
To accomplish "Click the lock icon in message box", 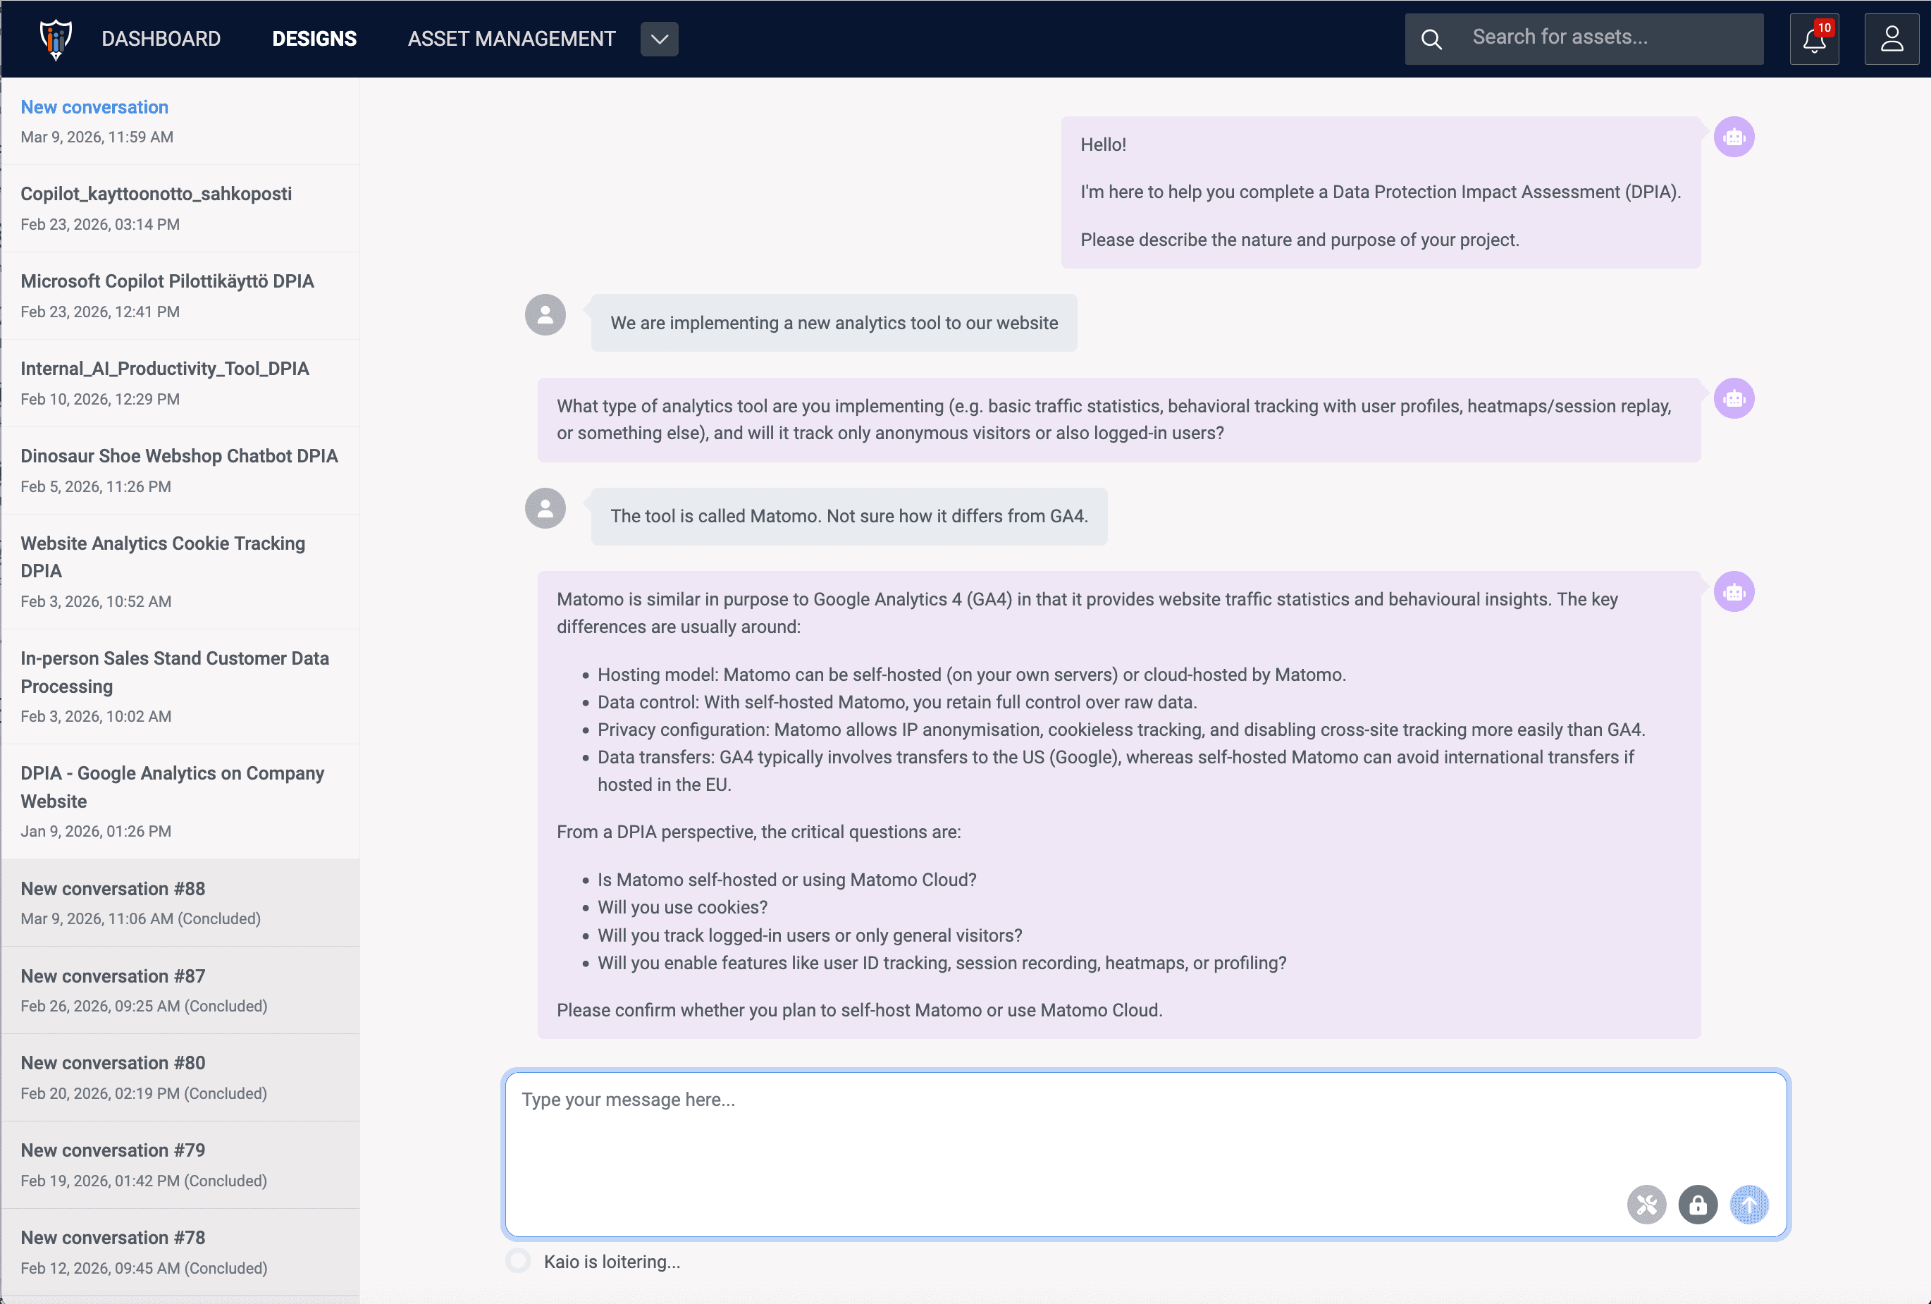I will point(1698,1205).
